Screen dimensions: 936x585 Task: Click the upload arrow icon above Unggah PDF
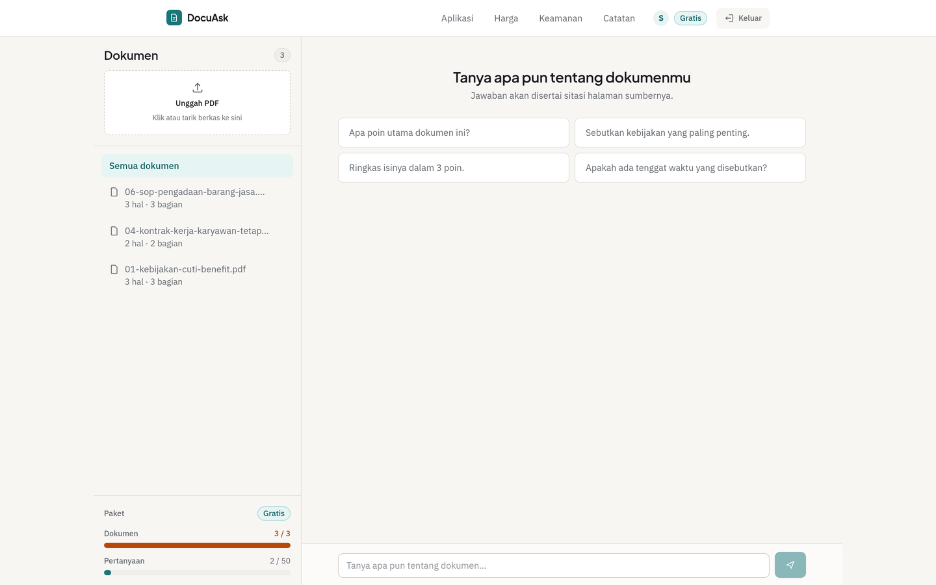click(x=198, y=88)
